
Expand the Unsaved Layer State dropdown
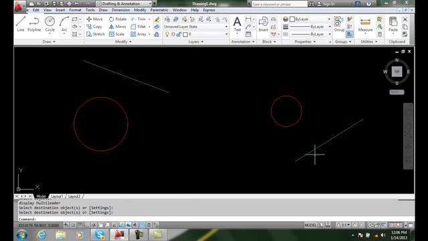pos(196,27)
